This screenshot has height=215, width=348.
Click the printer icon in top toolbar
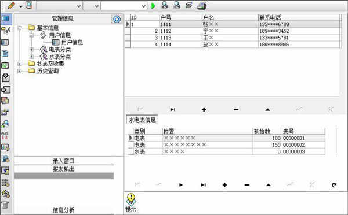click(202, 6)
